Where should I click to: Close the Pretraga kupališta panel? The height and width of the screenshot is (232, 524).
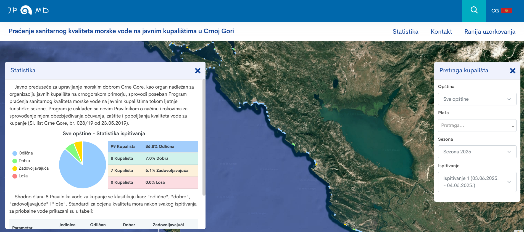[513, 71]
